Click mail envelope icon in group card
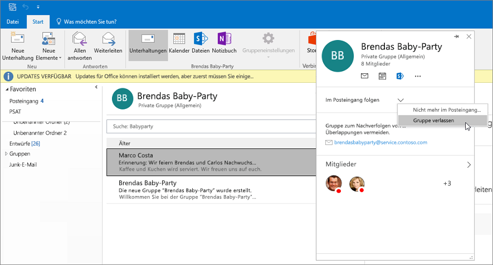The height and width of the screenshot is (265, 493). 364,76
